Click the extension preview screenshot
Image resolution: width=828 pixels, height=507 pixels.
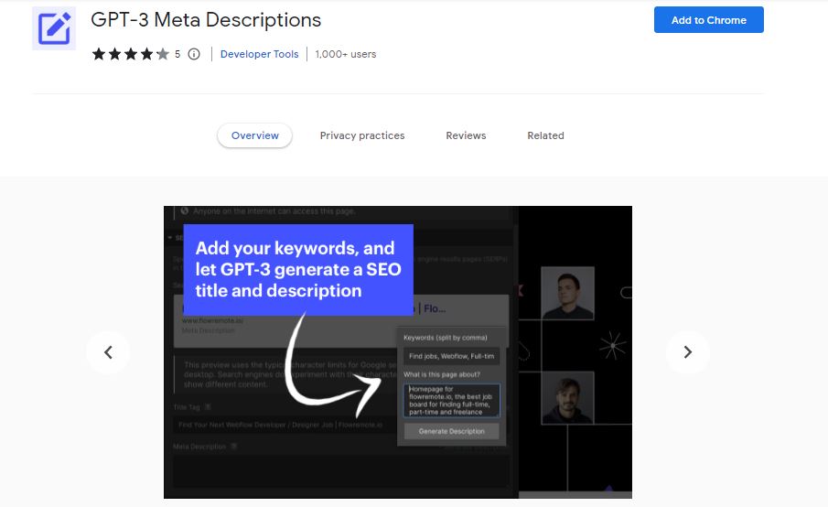[x=398, y=352]
